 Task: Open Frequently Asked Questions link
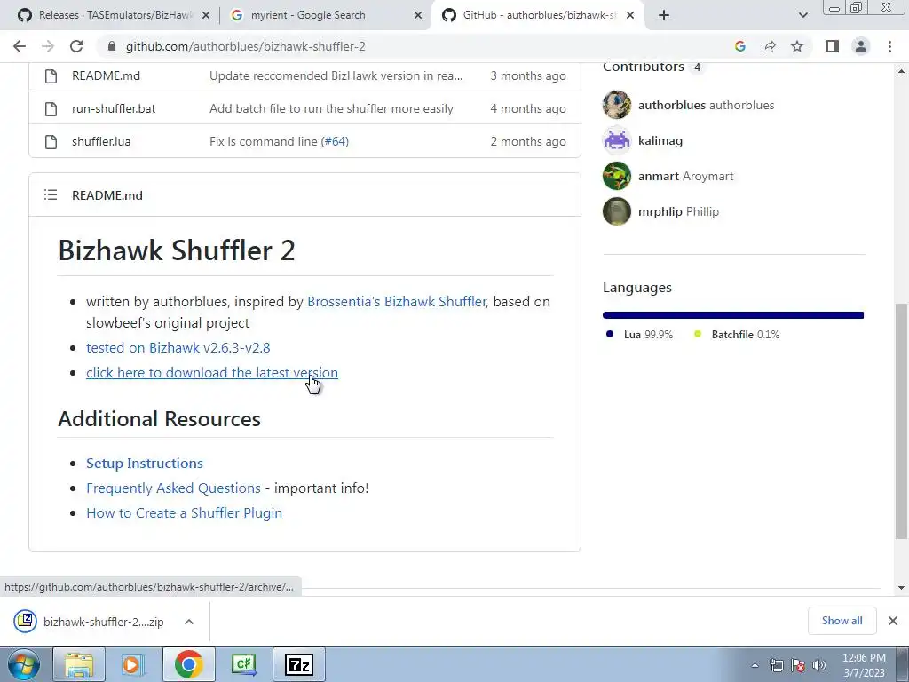tap(173, 488)
